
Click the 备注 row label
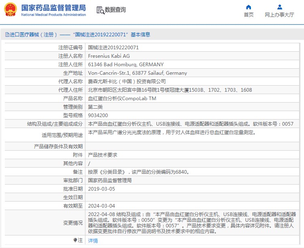pos(78,172)
